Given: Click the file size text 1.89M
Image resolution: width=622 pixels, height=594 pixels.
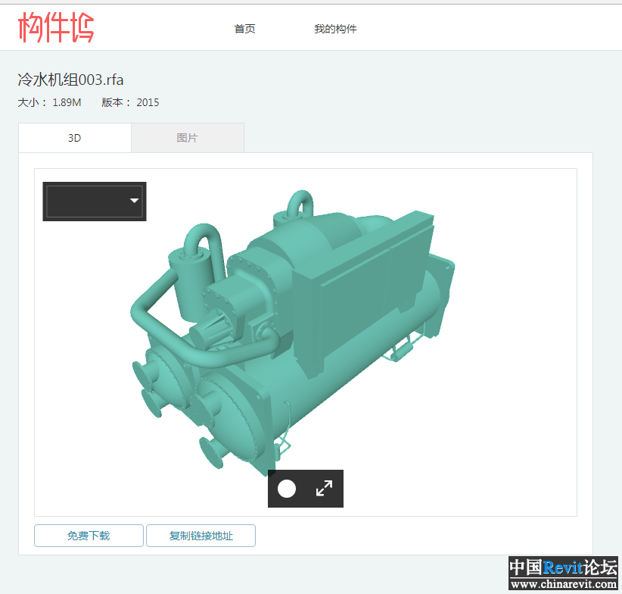Looking at the screenshot, I should click(x=67, y=102).
